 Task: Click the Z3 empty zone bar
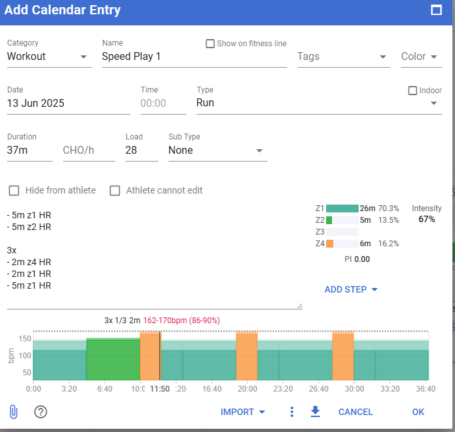(x=342, y=232)
